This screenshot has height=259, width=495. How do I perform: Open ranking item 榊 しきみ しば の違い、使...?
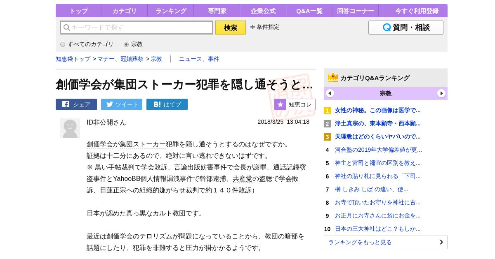tap(372, 189)
